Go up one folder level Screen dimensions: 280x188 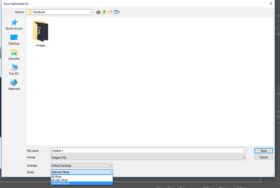104,12
